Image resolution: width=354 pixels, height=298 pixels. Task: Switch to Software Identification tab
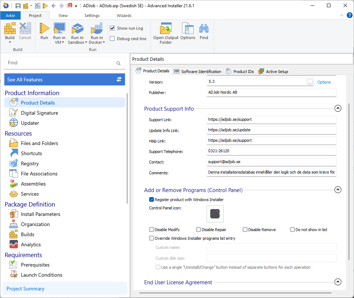tap(198, 72)
